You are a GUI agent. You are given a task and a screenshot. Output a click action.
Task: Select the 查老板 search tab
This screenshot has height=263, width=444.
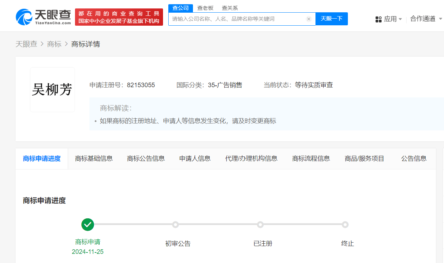click(x=205, y=8)
